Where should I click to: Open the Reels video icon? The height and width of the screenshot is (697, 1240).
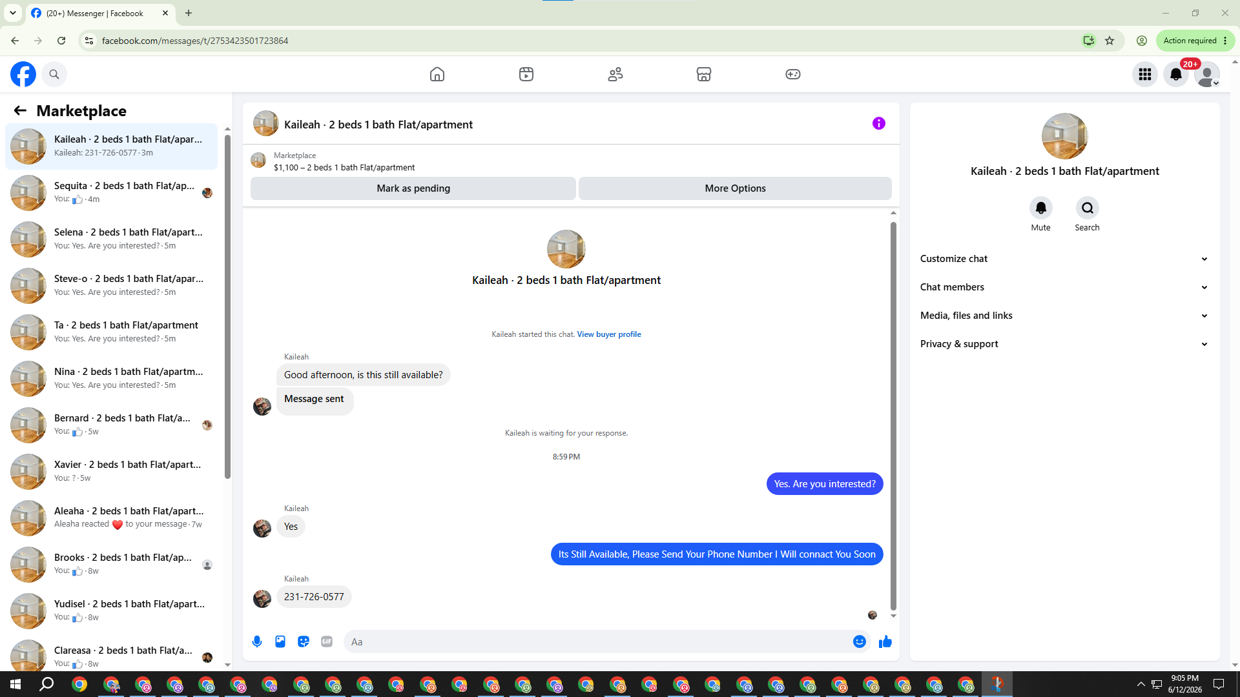click(526, 74)
